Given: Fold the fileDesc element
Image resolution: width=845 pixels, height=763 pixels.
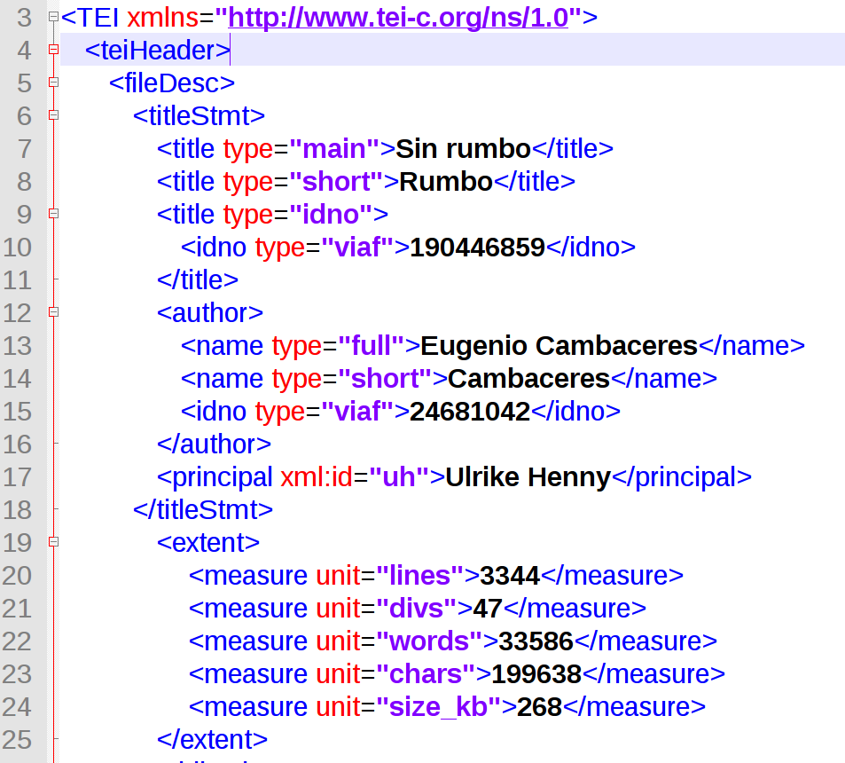Looking at the screenshot, I should click(54, 83).
